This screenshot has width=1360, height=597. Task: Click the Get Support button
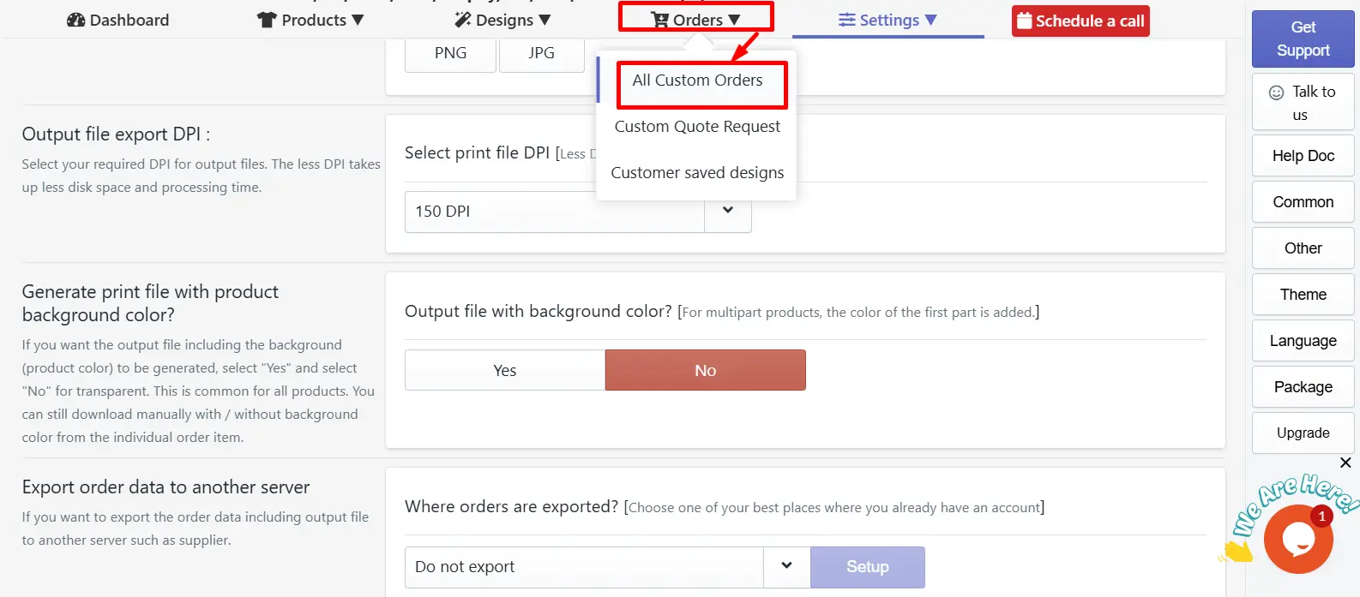coord(1303,39)
